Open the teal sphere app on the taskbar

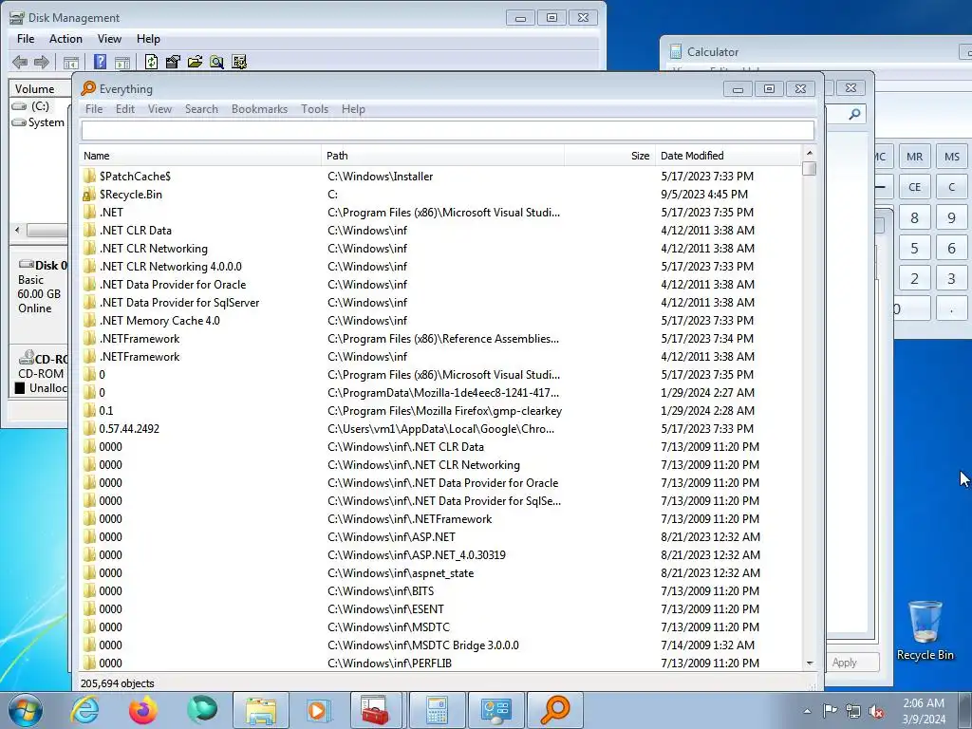click(202, 710)
